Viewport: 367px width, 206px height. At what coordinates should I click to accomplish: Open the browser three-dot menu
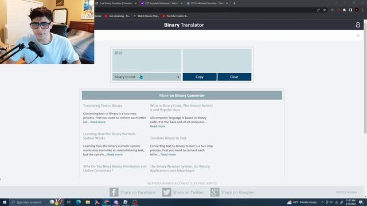click(363, 10)
